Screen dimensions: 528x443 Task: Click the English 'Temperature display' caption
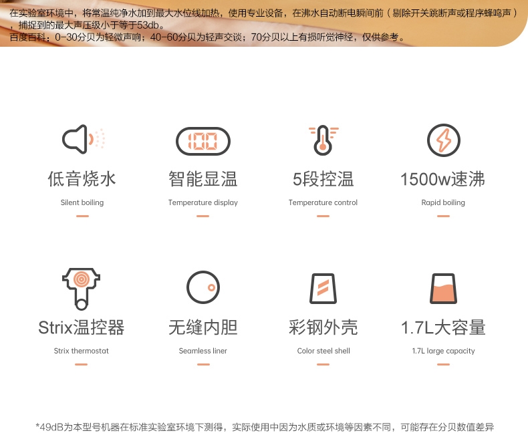point(203,202)
